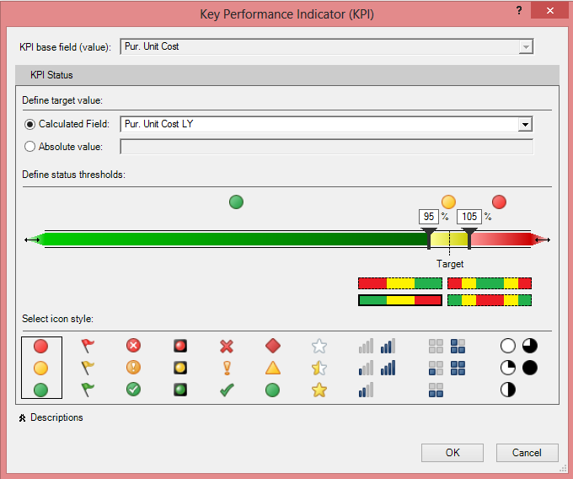Edit the 105 percent threshold box

click(x=469, y=217)
